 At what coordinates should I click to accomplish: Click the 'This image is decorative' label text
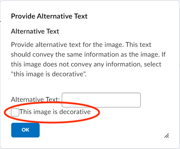point(55,112)
